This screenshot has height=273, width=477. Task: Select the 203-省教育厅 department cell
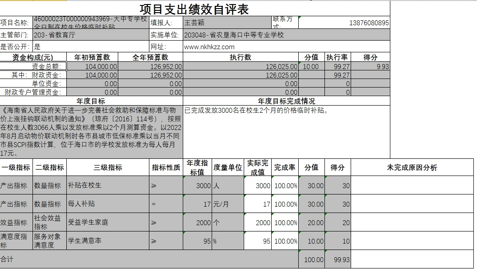pos(91,35)
